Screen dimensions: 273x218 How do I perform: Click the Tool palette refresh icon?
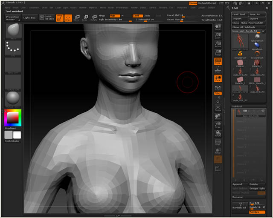click(267, 8)
